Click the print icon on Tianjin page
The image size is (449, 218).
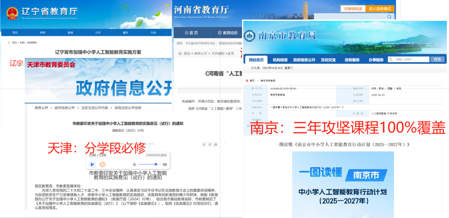[216, 144]
